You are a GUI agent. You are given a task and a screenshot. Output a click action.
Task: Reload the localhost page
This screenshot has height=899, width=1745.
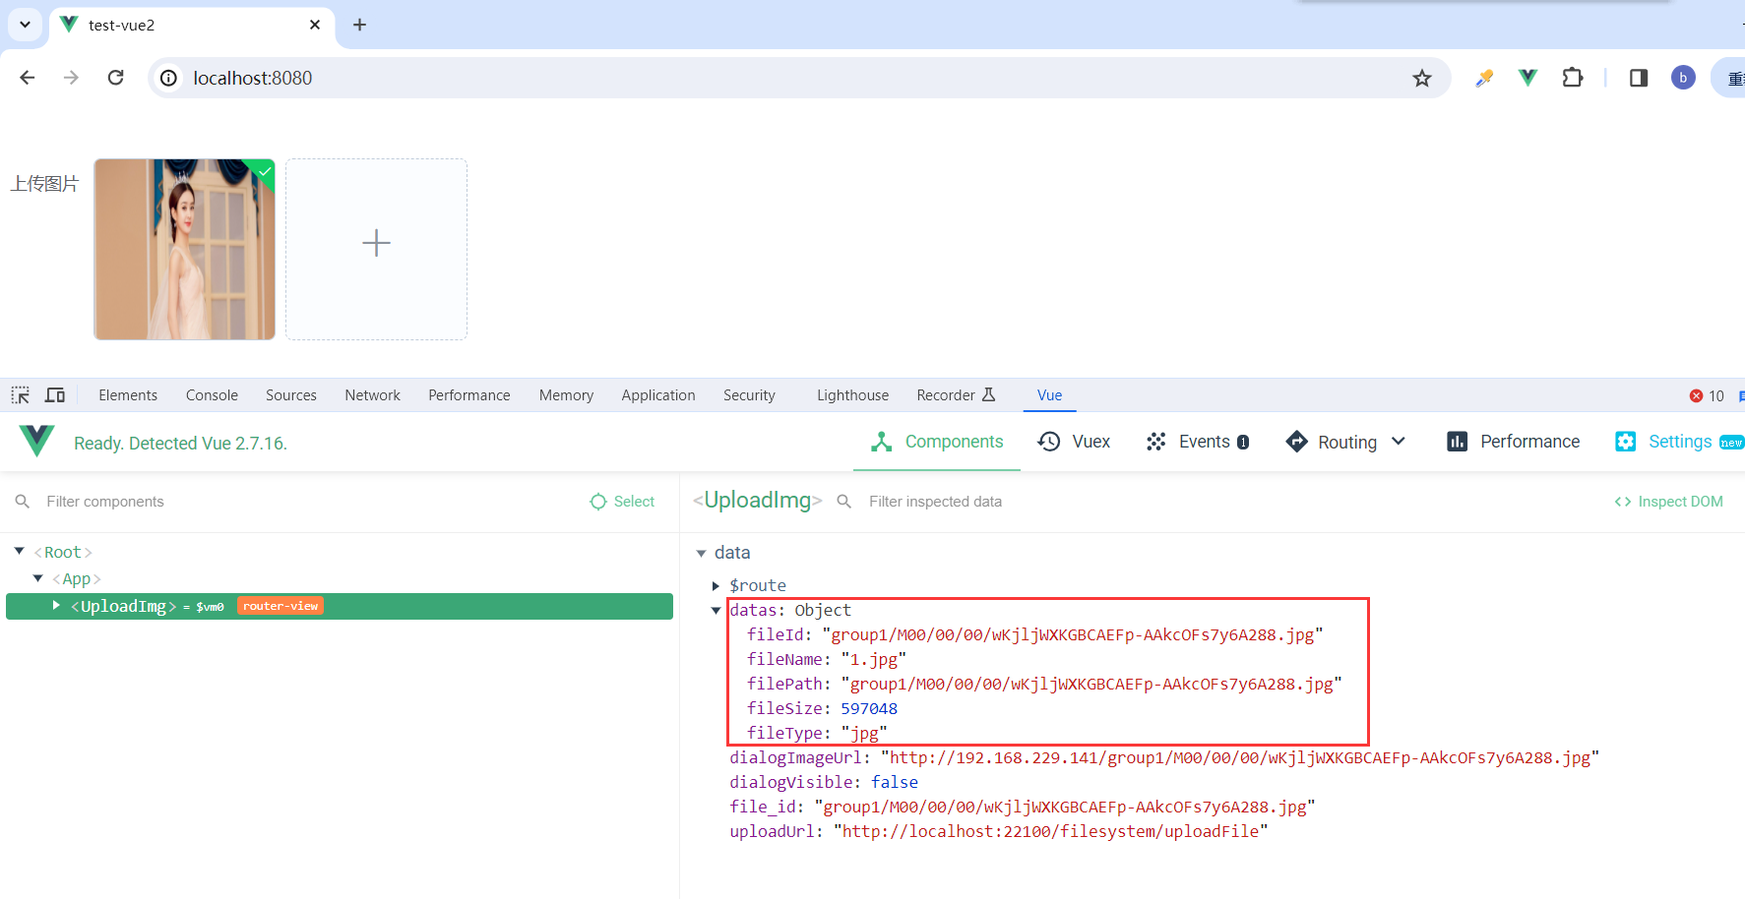116,78
